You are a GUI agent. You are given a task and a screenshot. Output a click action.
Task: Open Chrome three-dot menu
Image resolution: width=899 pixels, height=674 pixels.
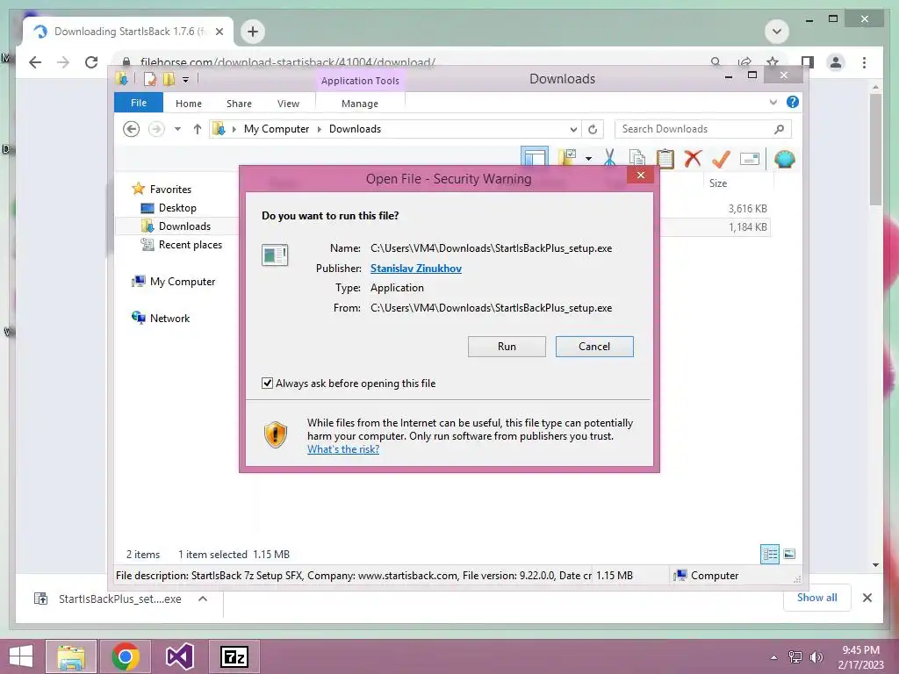(864, 62)
